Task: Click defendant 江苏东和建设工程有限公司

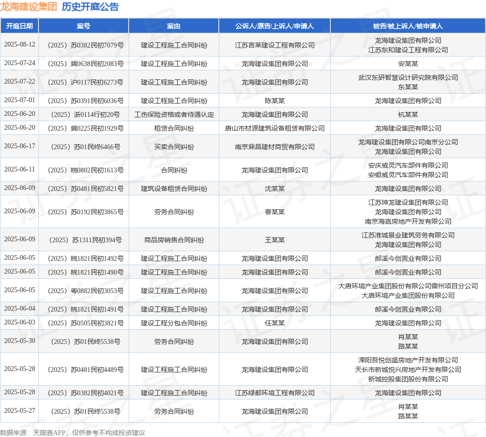Action: (x=408, y=50)
